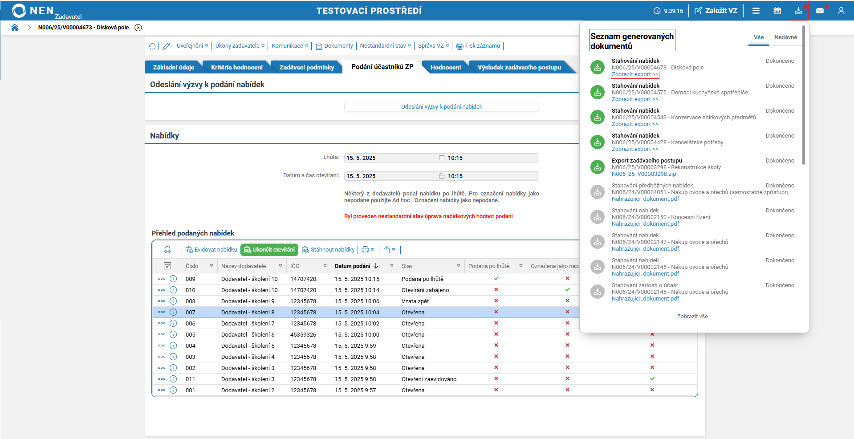The width and height of the screenshot is (854, 439).
Task: Expand the Uveřejnění dropdown menu
Action: [192, 46]
